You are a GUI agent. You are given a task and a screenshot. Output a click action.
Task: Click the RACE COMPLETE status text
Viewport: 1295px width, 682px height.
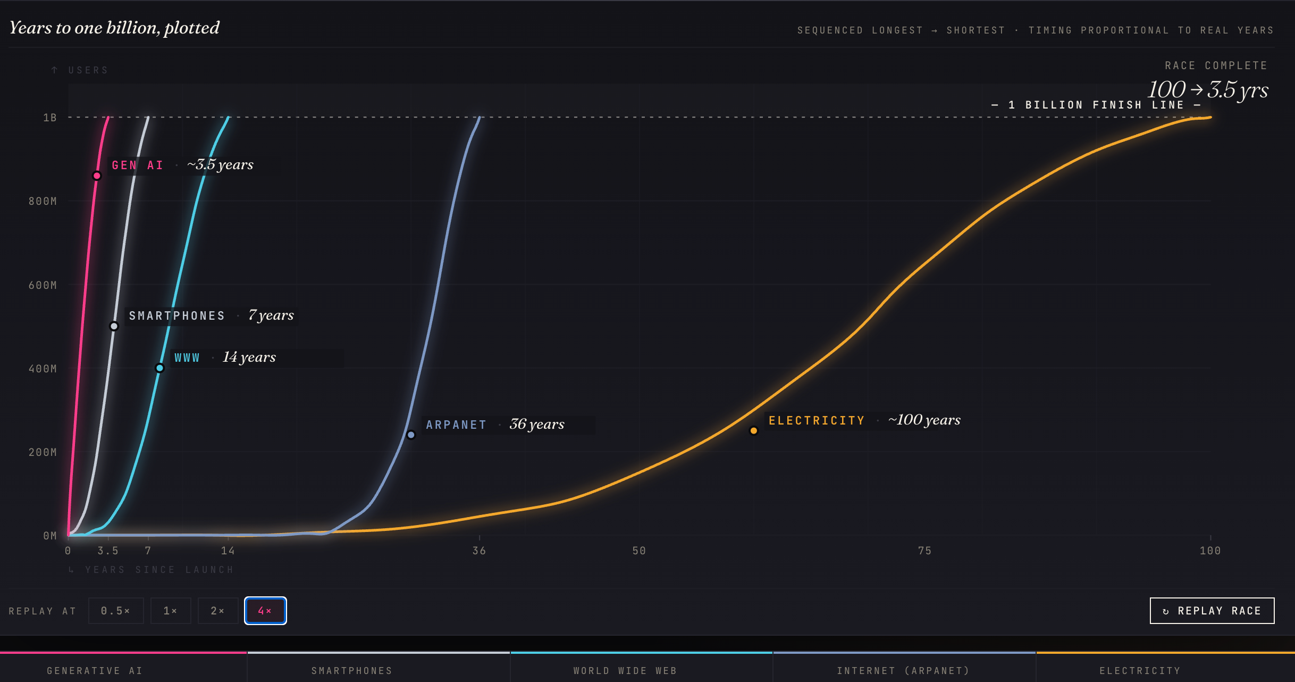(1216, 65)
